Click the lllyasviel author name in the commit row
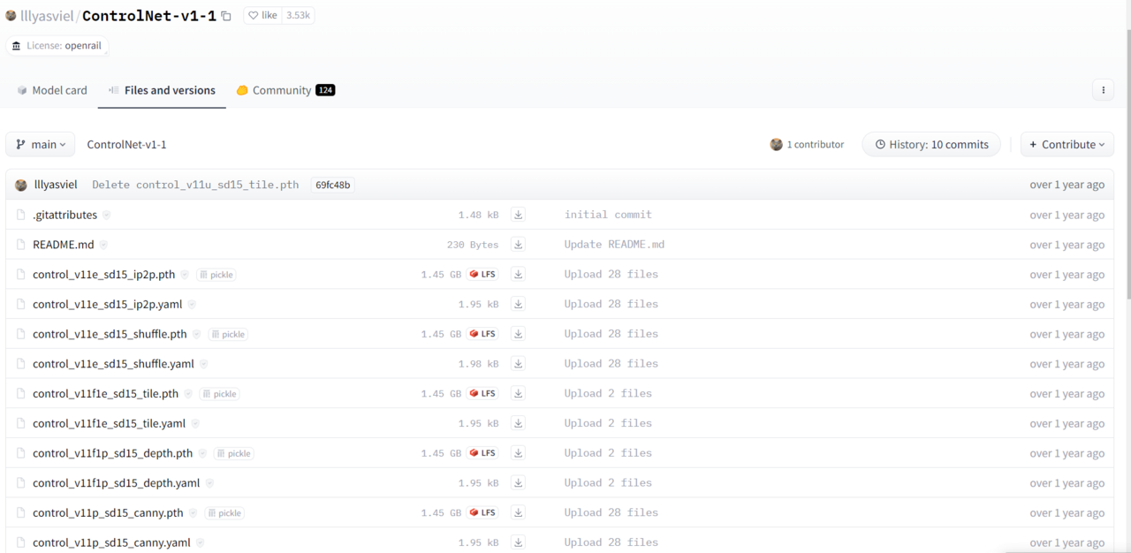This screenshot has width=1131, height=553. (56, 185)
